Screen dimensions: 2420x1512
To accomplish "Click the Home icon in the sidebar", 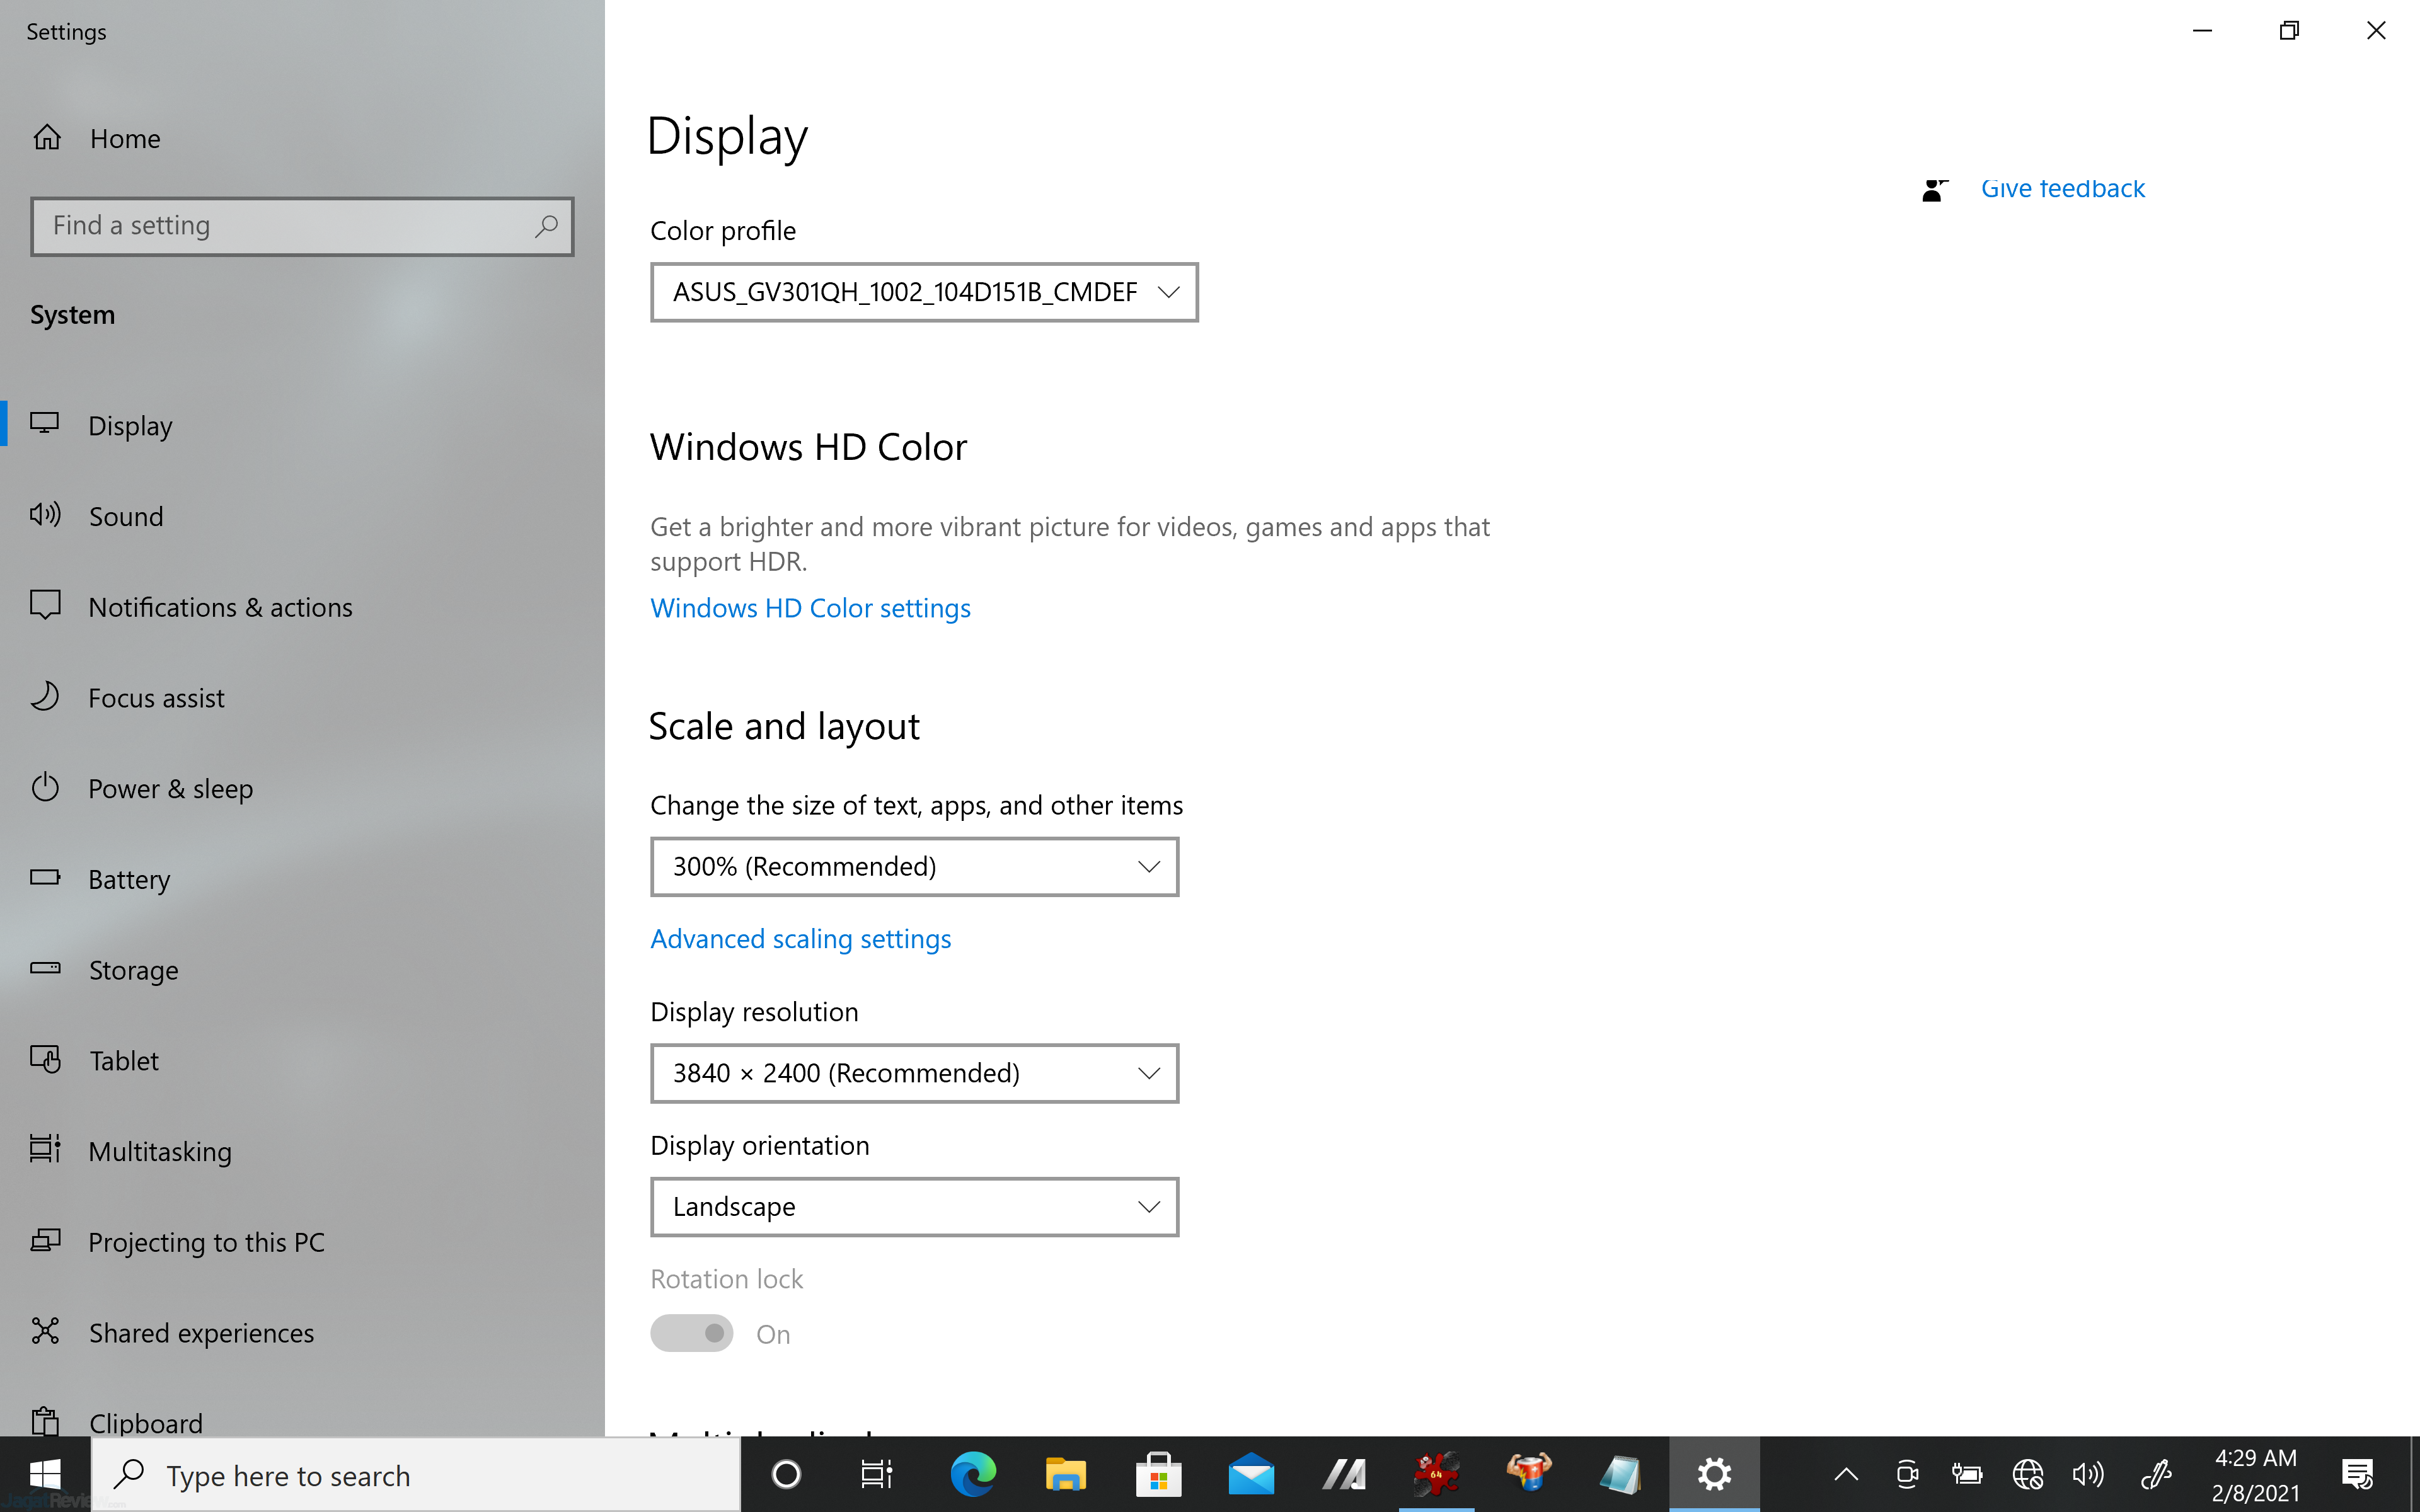I will coord(47,137).
